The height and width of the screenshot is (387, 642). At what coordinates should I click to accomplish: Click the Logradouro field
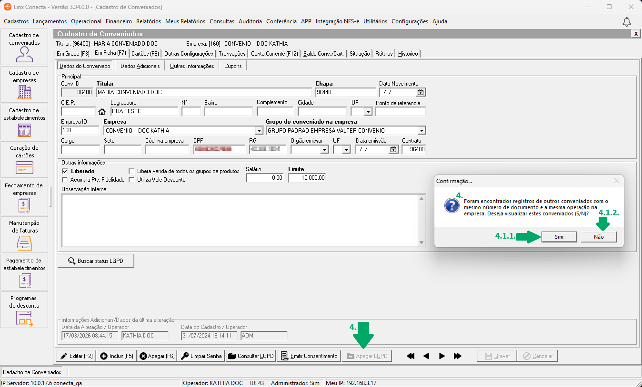[x=144, y=112]
